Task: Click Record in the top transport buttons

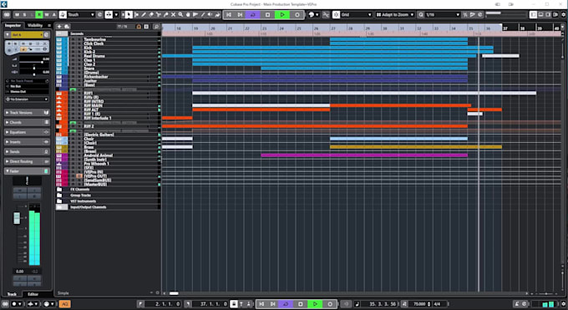Action: tap(297, 14)
